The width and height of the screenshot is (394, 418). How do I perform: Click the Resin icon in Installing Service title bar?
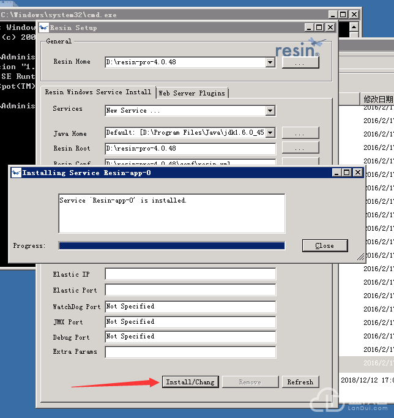click(16, 173)
